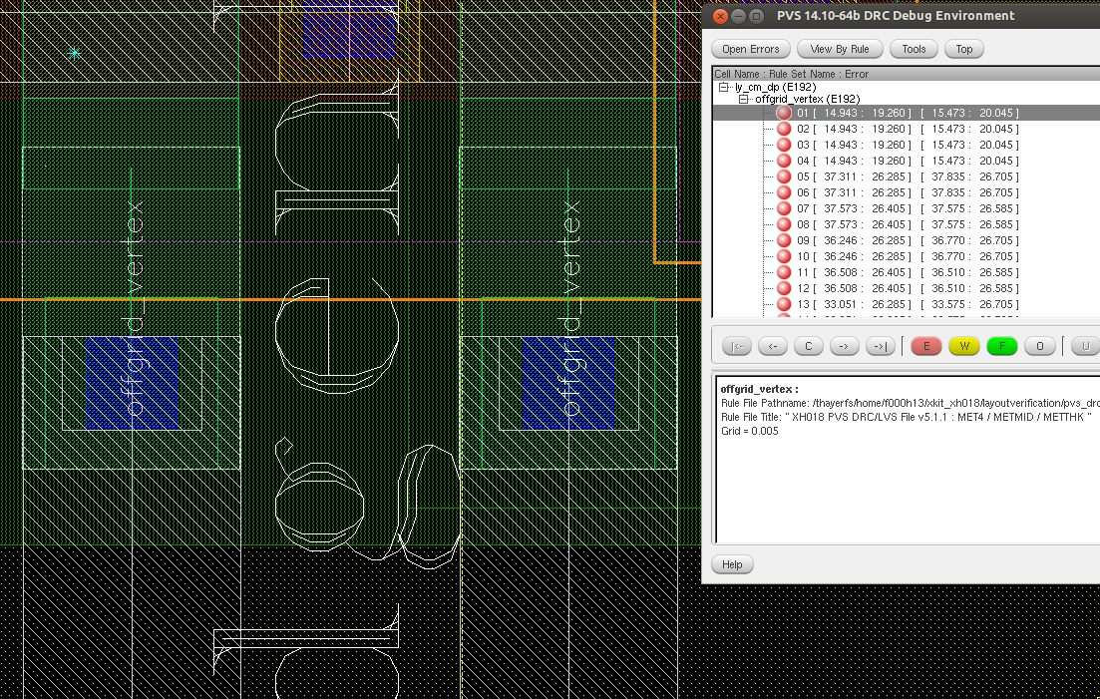Open the View By Rule option

(x=839, y=49)
